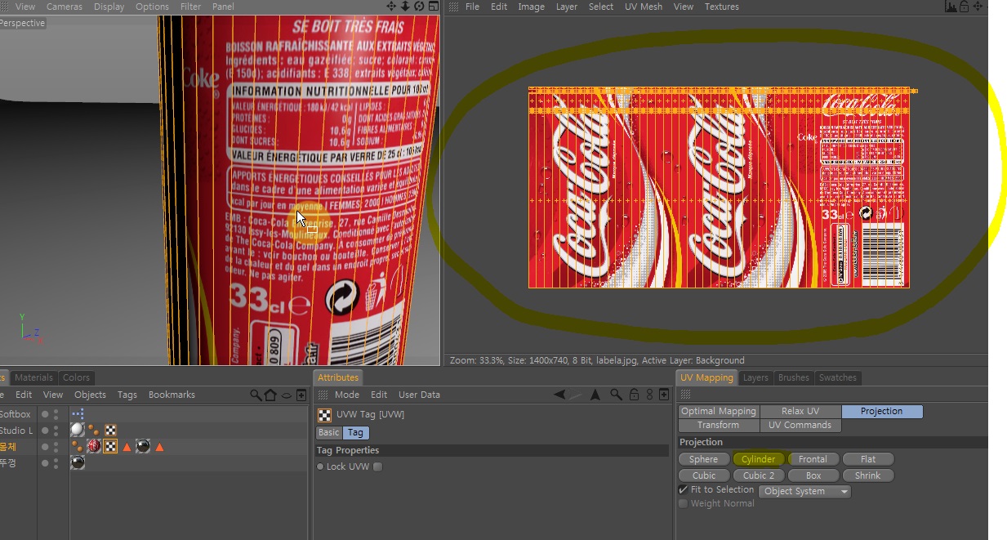The height and width of the screenshot is (540, 1007).
Task: Select the dark sphere material tag on 몸체
Action: [143, 447]
